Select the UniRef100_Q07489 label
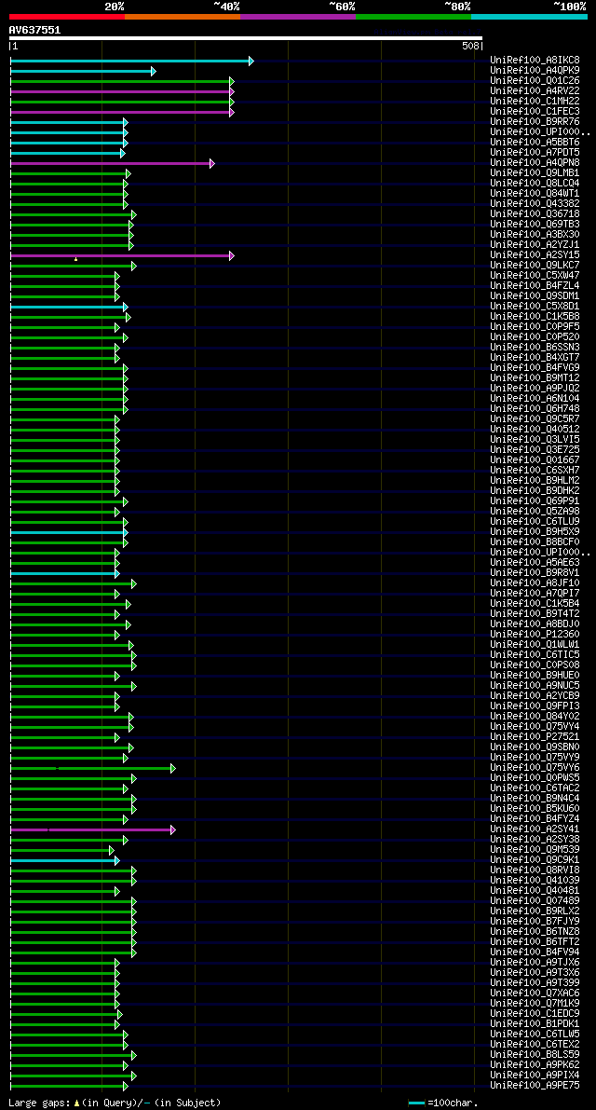 pos(535,901)
